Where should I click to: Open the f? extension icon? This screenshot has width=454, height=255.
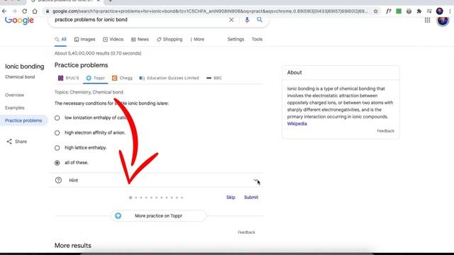(x=389, y=11)
